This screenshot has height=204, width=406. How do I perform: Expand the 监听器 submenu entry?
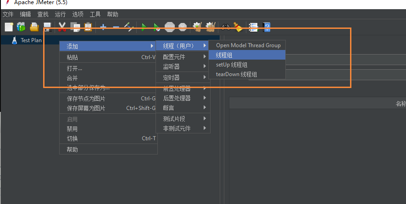[x=183, y=66]
